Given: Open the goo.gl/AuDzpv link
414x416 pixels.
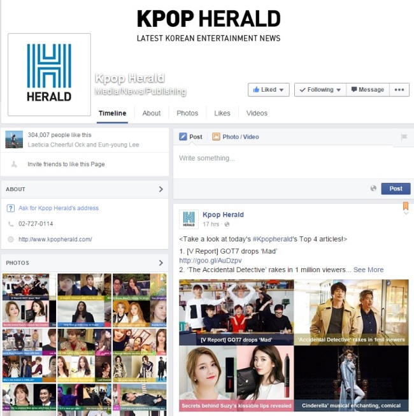Looking at the screenshot, I should tap(210, 261).
